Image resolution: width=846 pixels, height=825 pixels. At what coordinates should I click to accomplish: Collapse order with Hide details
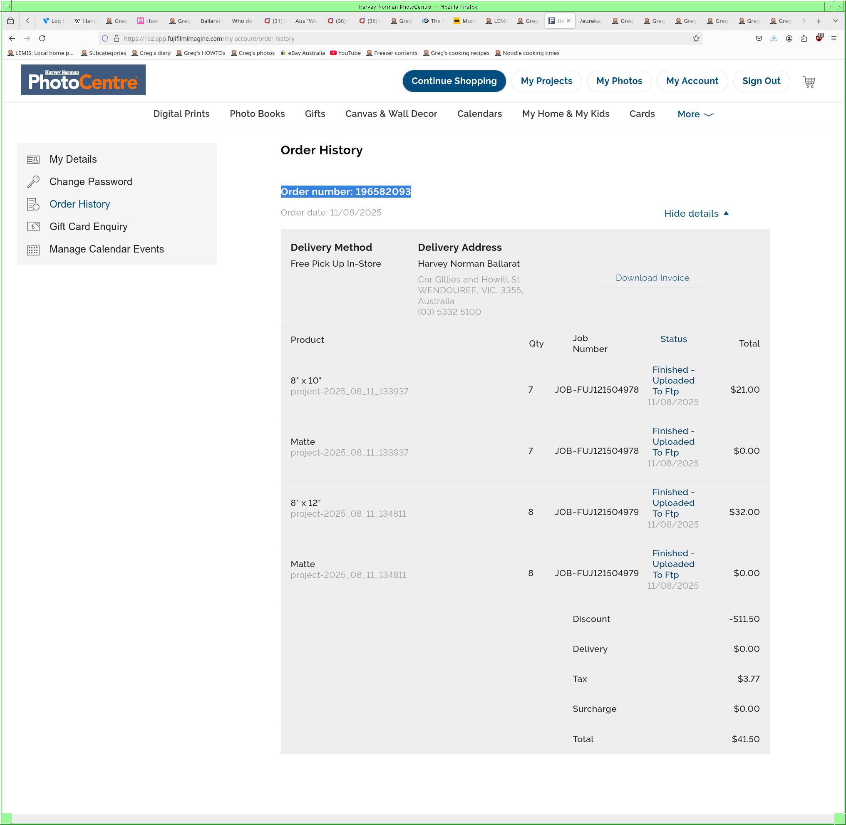(x=696, y=213)
